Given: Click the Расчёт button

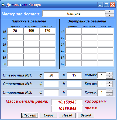Looking at the screenshot, I should (x=30, y=115).
